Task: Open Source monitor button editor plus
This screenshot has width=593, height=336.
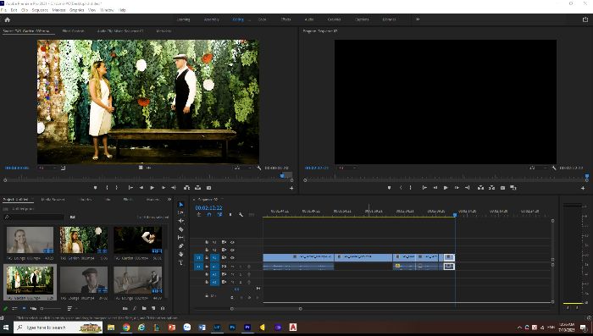Action: 291,188
